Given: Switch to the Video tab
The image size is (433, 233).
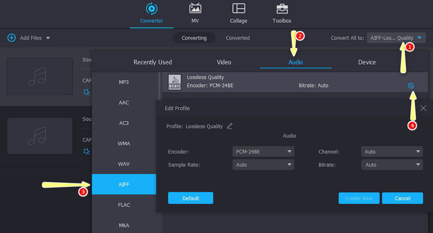Looking at the screenshot, I should (224, 62).
